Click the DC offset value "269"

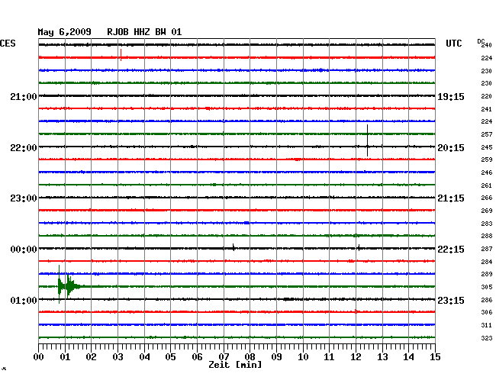coord(487,211)
